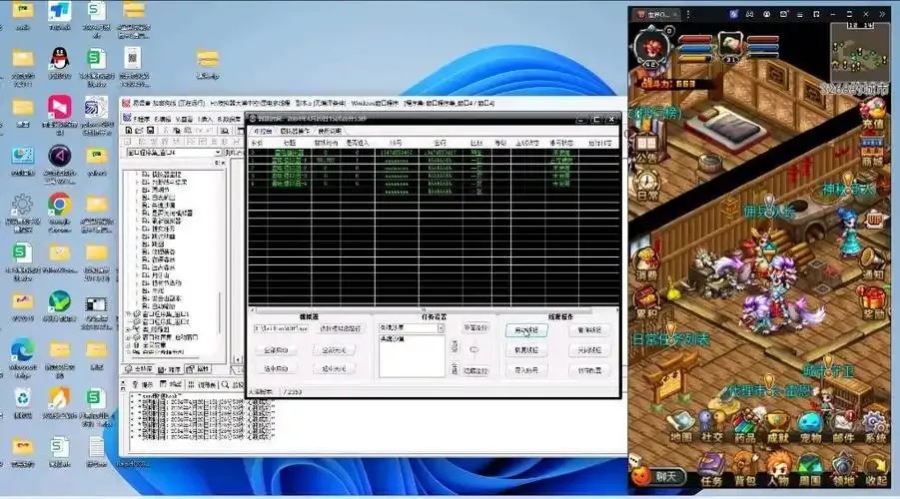Open the 地图 map icon in game
This screenshot has height=499, width=900.
[x=681, y=426]
